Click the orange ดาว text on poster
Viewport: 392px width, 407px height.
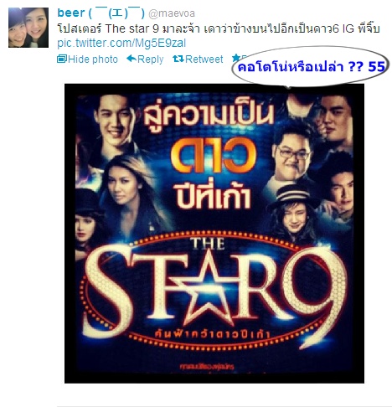click(214, 156)
